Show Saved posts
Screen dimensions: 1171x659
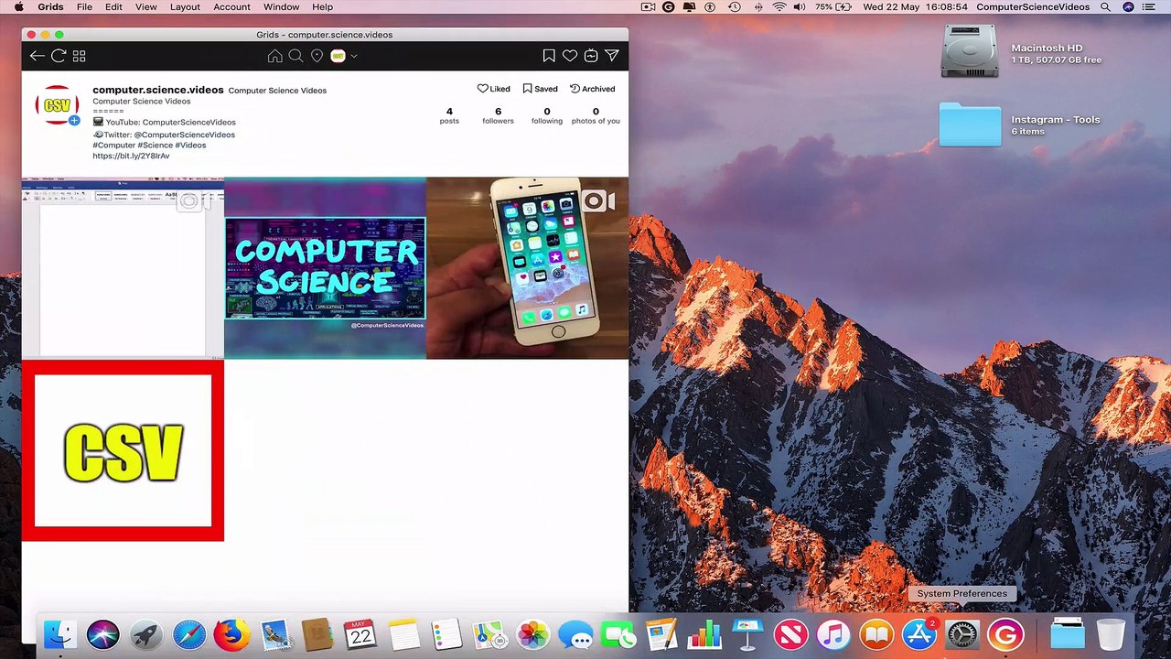pos(540,89)
